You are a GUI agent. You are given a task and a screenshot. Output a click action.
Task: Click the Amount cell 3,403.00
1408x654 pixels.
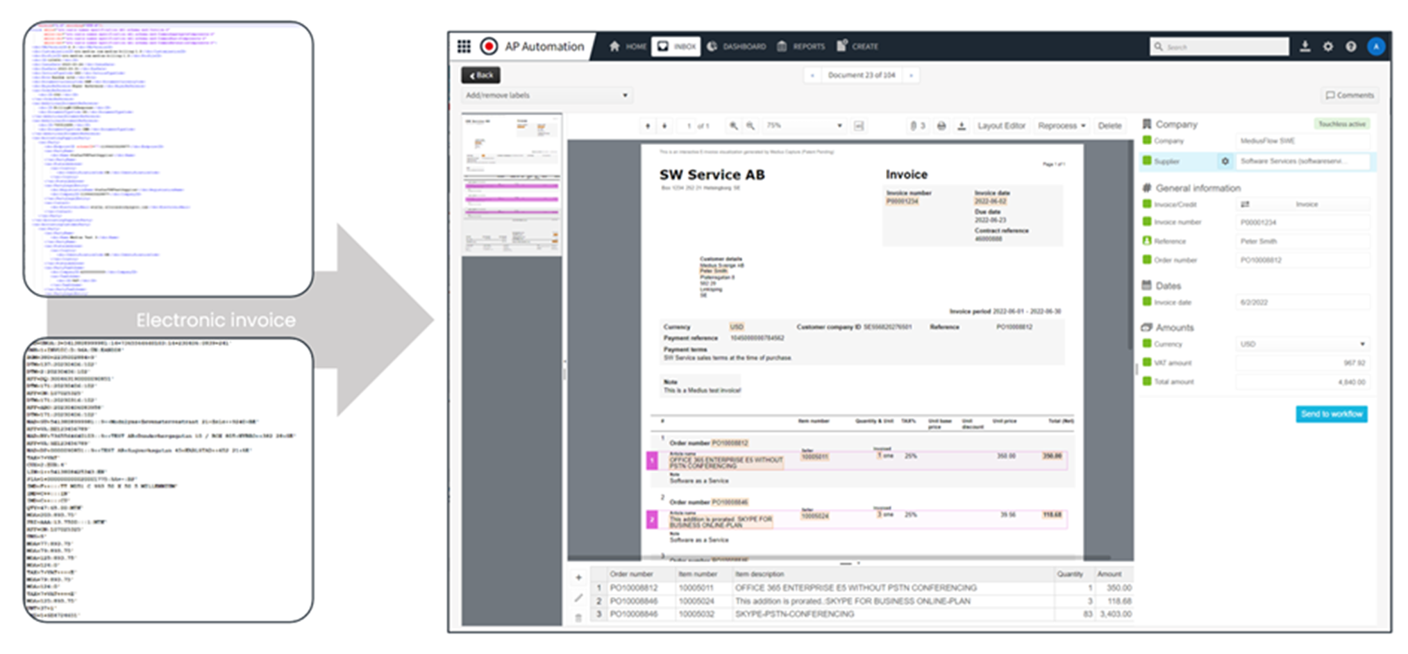click(1114, 614)
